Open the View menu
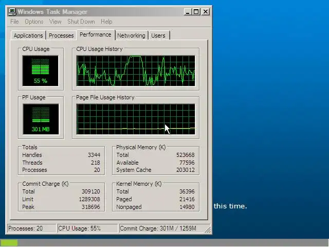 (x=56, y=22)
